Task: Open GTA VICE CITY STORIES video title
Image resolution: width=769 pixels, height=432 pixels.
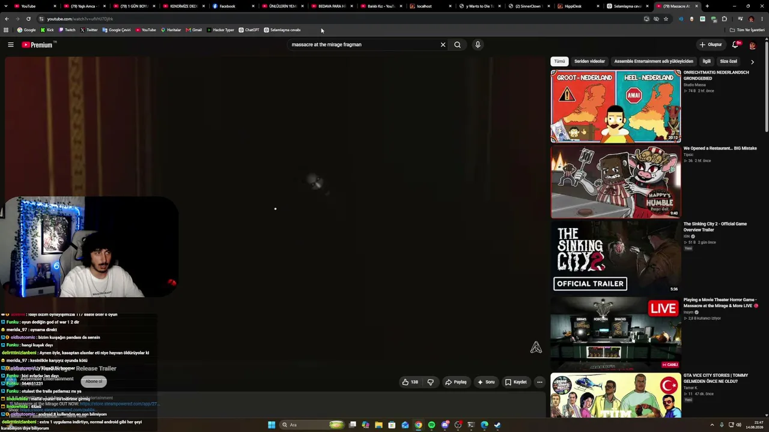Action: click(x=716, y=378)
